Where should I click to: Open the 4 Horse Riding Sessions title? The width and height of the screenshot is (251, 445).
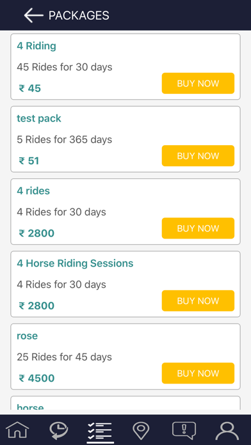coord(75,263)
